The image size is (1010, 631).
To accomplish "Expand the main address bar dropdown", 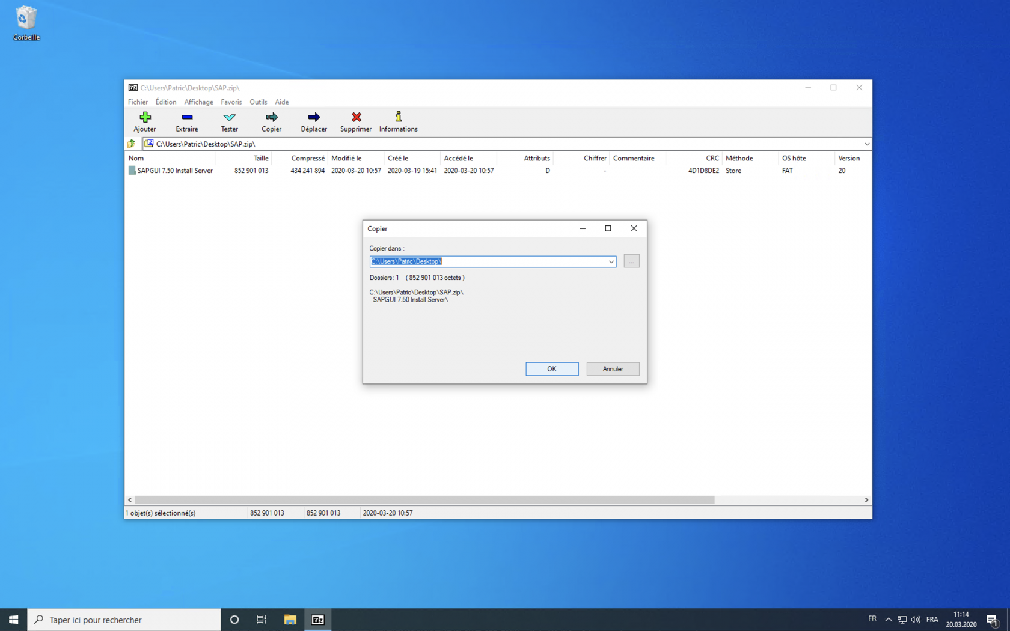I will point(866,144).
